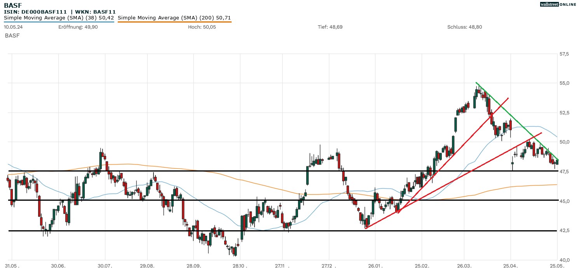The height and width of the screenshot is (268, 579).
Task: Select the green downtrend line
Action: pyautogui.click(x=517, y=121)
